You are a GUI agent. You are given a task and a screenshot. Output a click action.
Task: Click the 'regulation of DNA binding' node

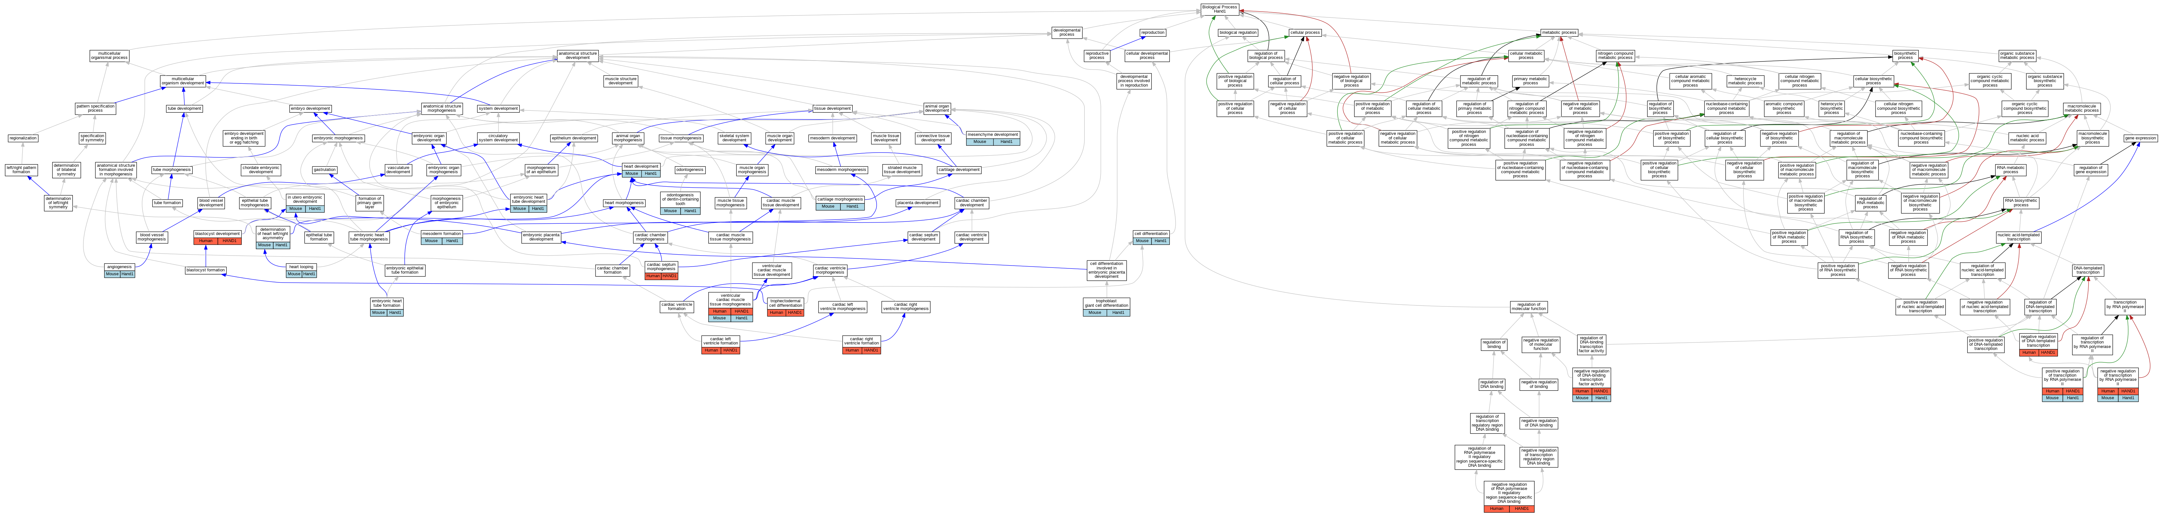click(1491, 384)
